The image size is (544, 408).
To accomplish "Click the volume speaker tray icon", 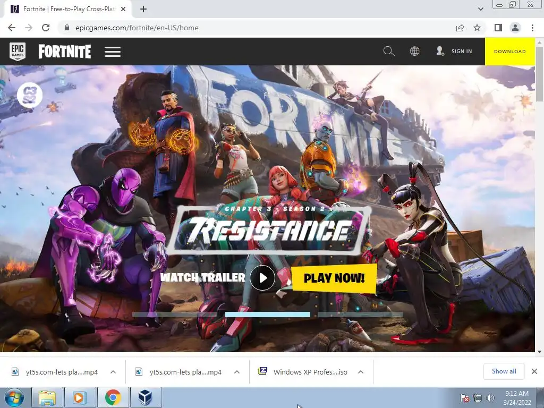I will coord(490,398).
